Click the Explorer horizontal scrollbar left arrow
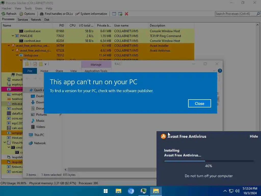The width and height of the screenshot is (261, 196). (66, 169)
